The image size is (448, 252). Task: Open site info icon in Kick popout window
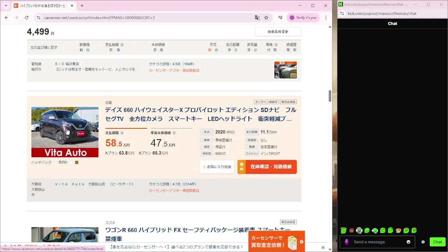[342, 13]
